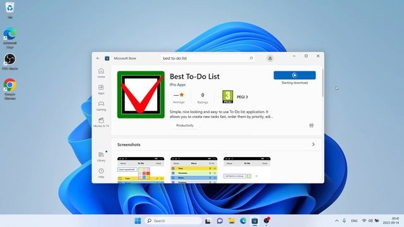Click the OBS taskbar icon
This screenshot has height=227, width=404.
tap(266, 221)
